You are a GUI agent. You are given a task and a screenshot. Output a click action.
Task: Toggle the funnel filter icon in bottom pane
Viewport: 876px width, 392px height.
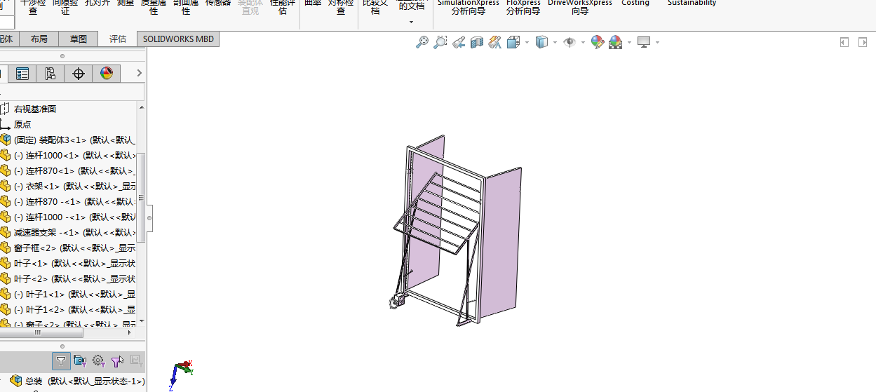pos(61,361)
